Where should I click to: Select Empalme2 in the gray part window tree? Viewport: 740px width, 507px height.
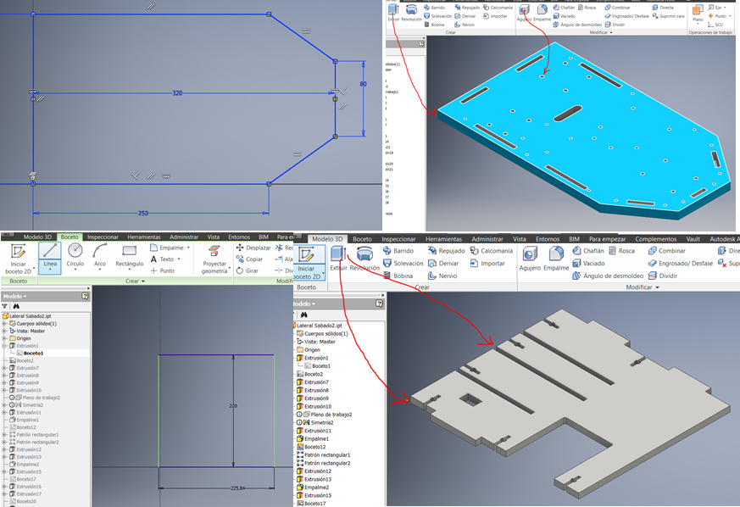tap(313, 487)
